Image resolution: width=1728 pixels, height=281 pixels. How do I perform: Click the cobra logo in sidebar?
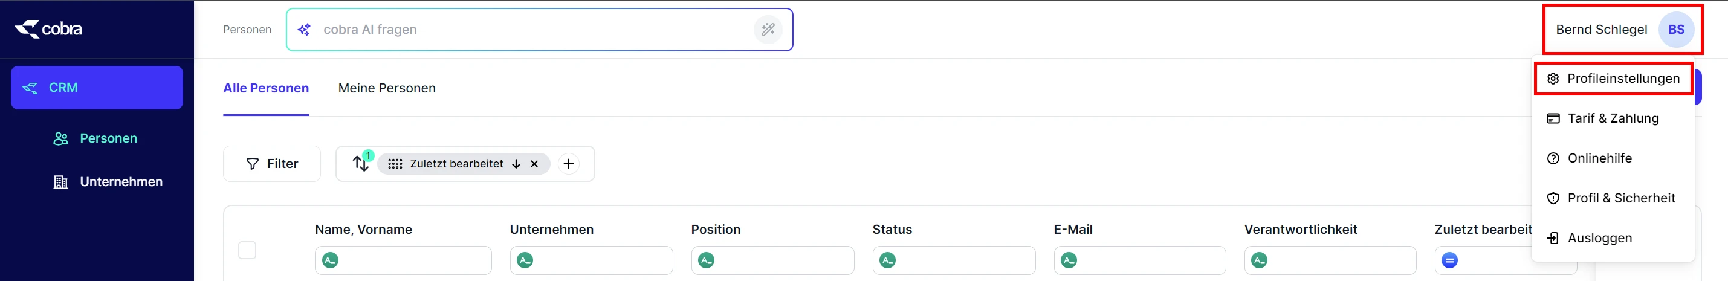pos(48,29)
